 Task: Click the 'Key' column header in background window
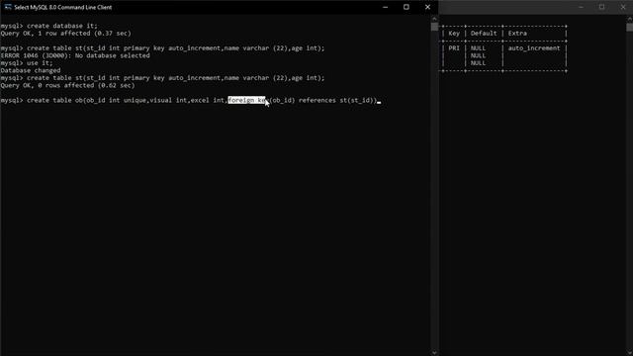click(454, 34)
